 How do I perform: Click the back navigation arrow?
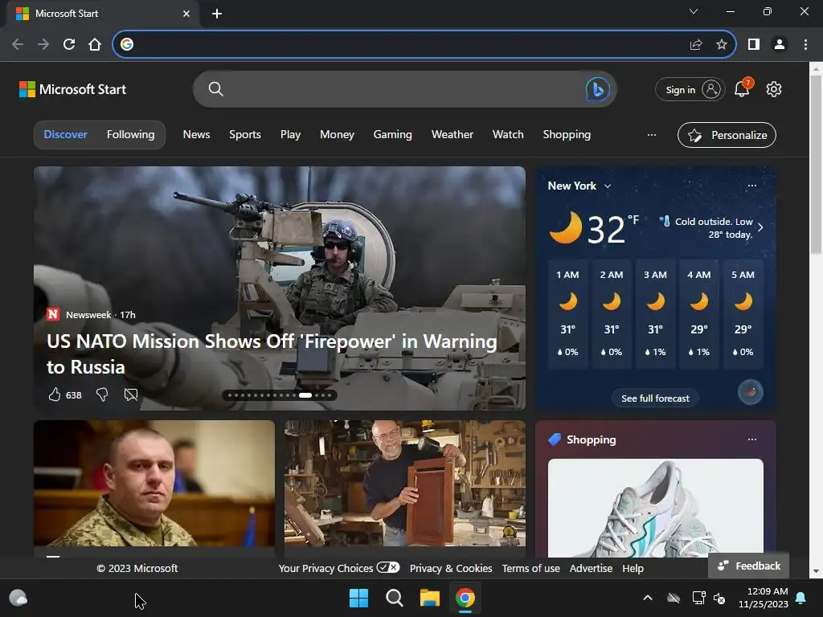(18, 44)
